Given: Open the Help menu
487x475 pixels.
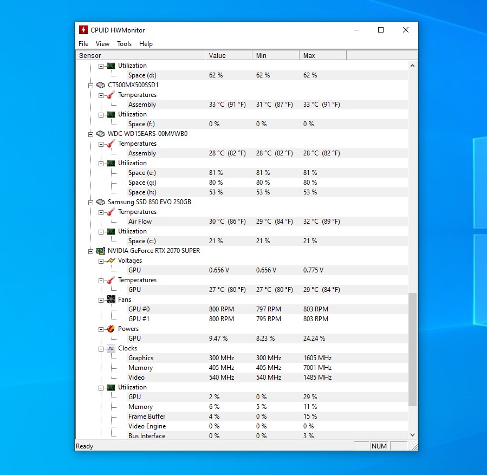Looking at the screenshot, I should pos(146,44).
